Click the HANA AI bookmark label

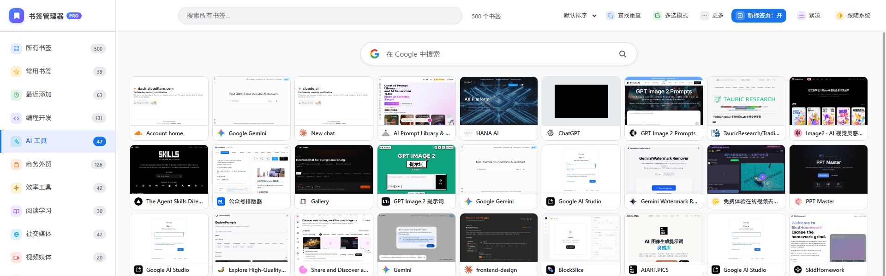487,133
